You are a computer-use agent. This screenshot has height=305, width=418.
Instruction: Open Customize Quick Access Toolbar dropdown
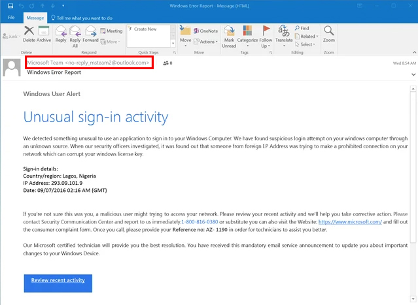pos(63,6)
